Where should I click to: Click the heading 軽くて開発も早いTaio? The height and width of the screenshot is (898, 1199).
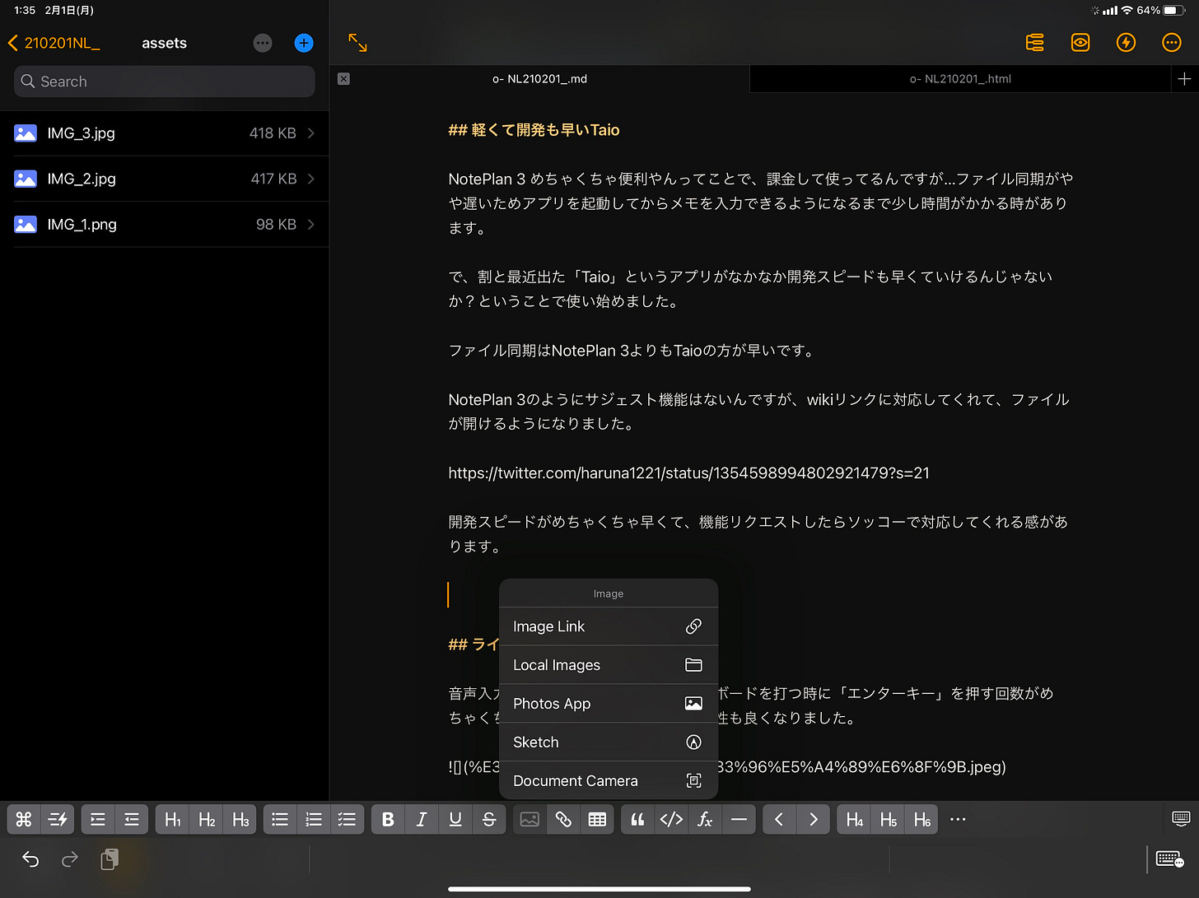(545, 130)
